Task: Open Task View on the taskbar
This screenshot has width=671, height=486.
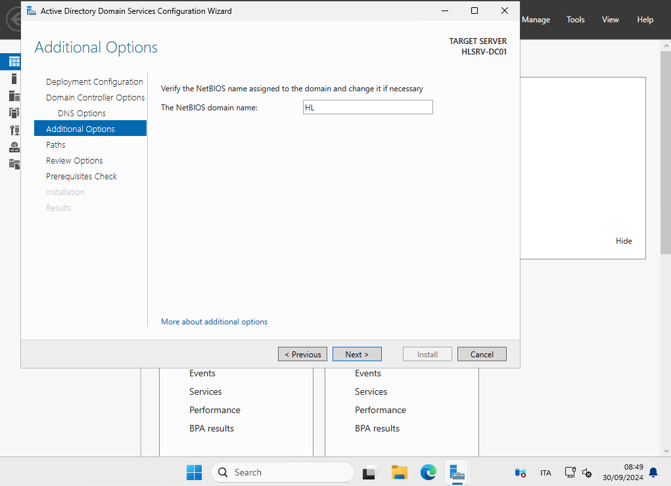Action: click(370, 472)
